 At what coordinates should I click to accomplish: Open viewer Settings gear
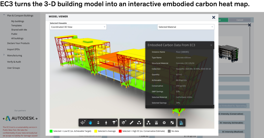[164, 123]
